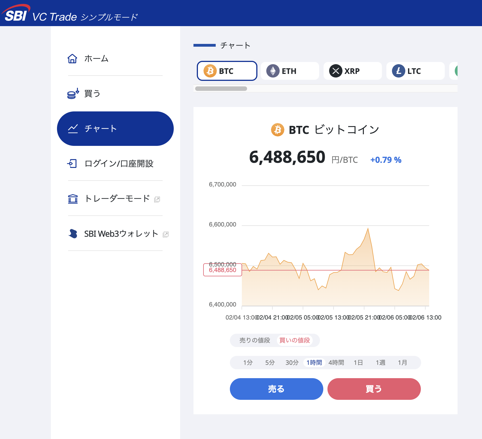Viewport: 482px width, 439px height.
Task: Switch to the ETH currency tab
Action: tap(290, 71)
